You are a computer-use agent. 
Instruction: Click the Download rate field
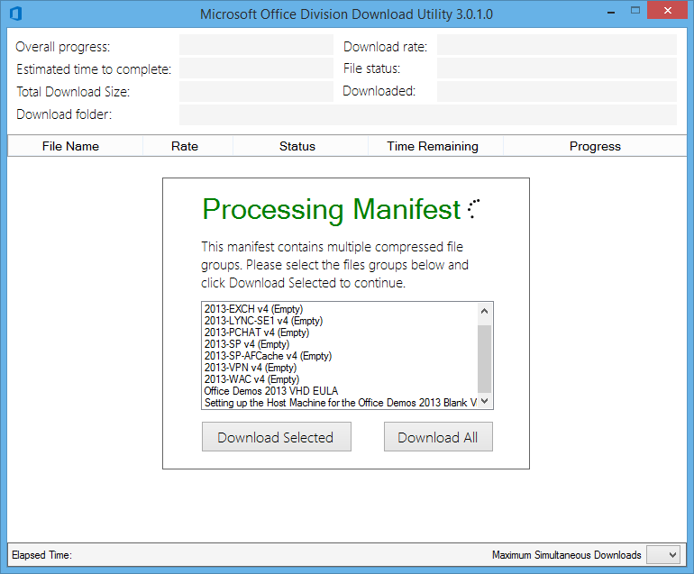tap(557, 45)
